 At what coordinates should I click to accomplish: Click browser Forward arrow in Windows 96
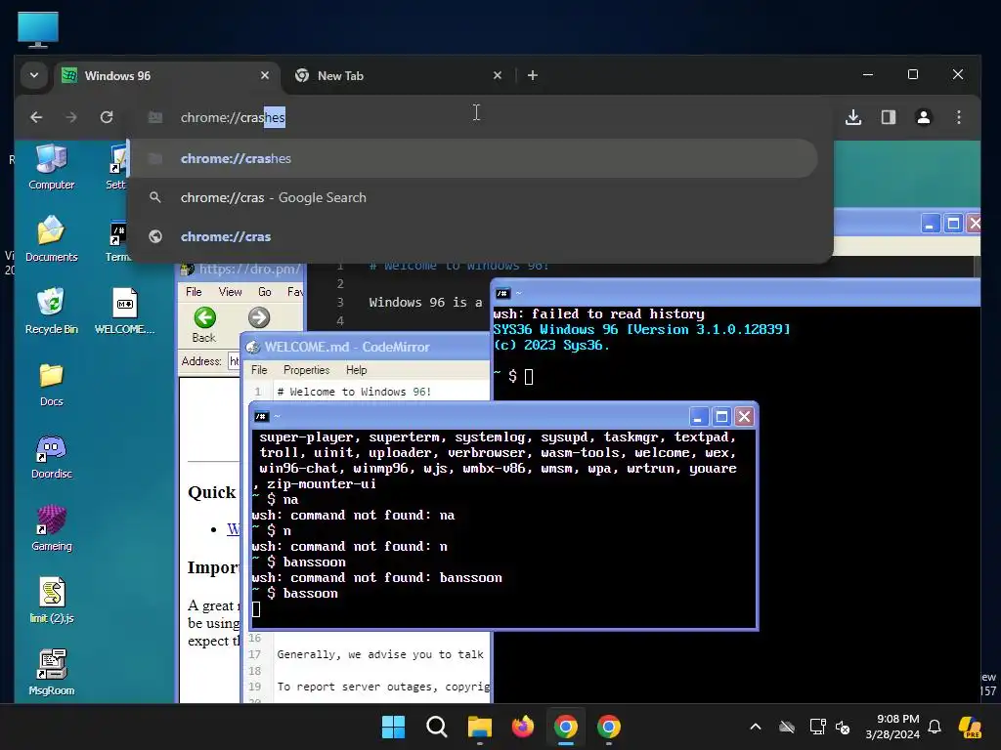[x=258, y=317]
